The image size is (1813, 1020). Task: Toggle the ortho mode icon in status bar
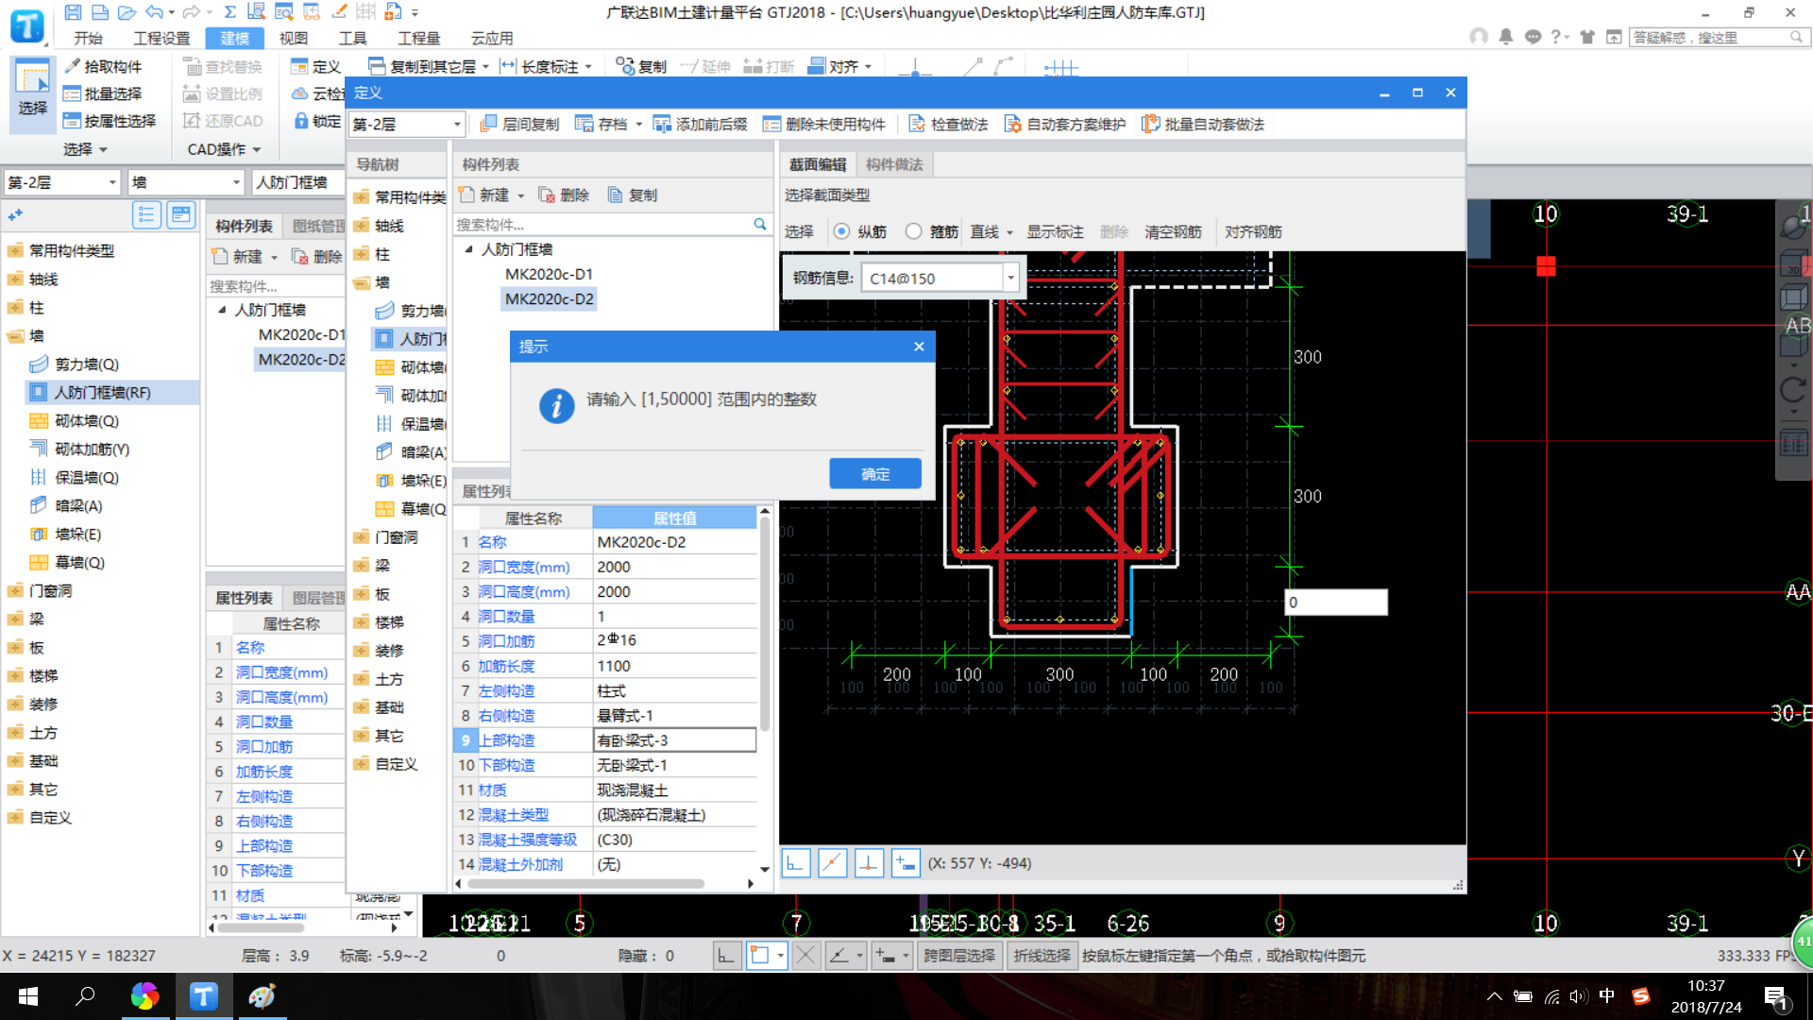tap(725, 956)
